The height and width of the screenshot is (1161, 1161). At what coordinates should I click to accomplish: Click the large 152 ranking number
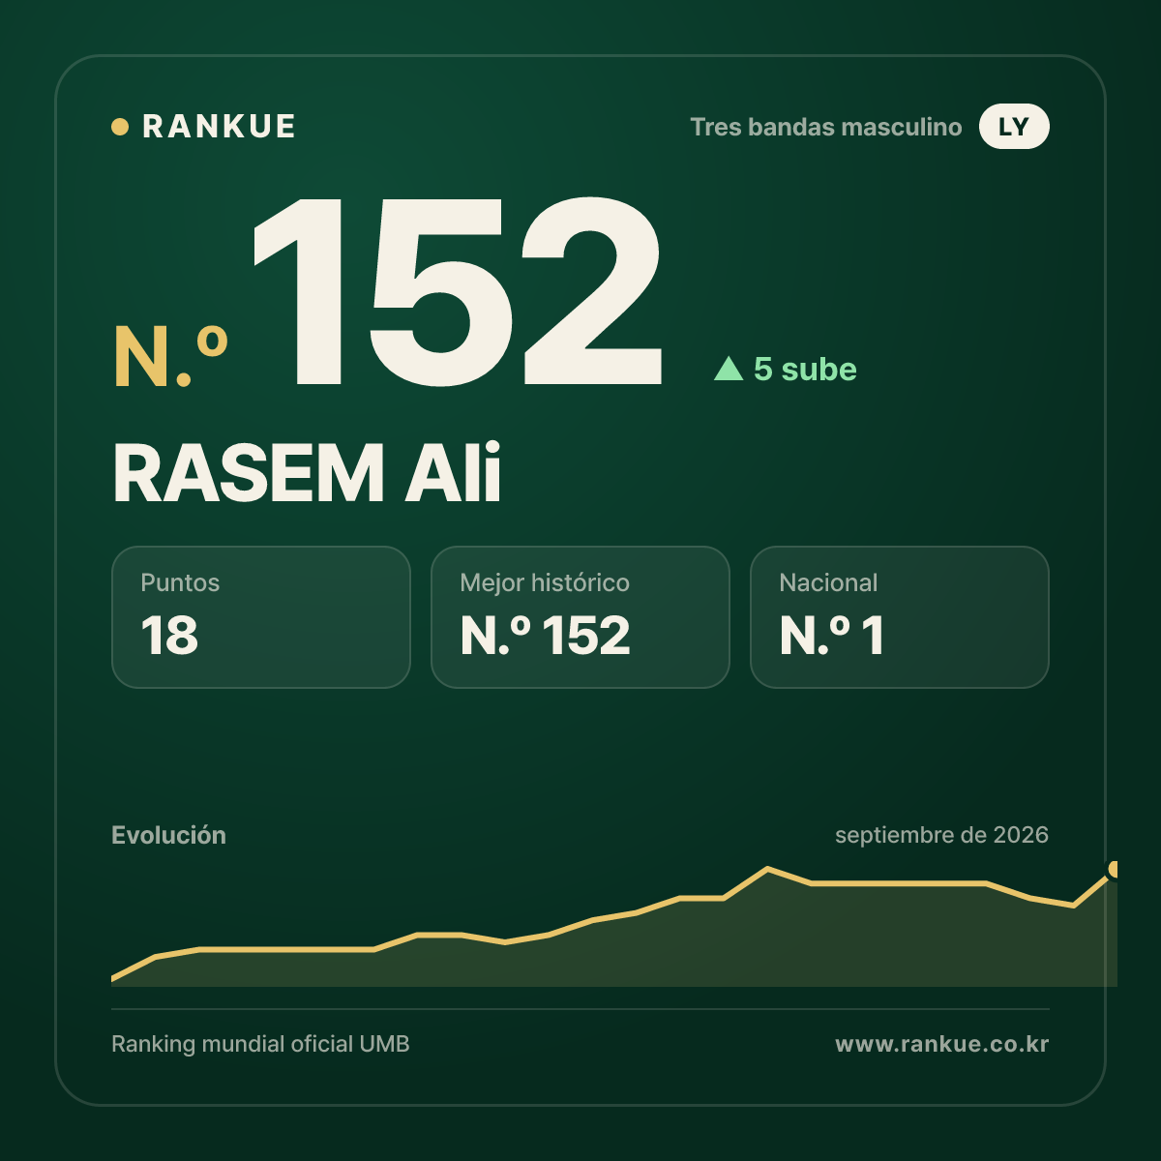point(458,291)
